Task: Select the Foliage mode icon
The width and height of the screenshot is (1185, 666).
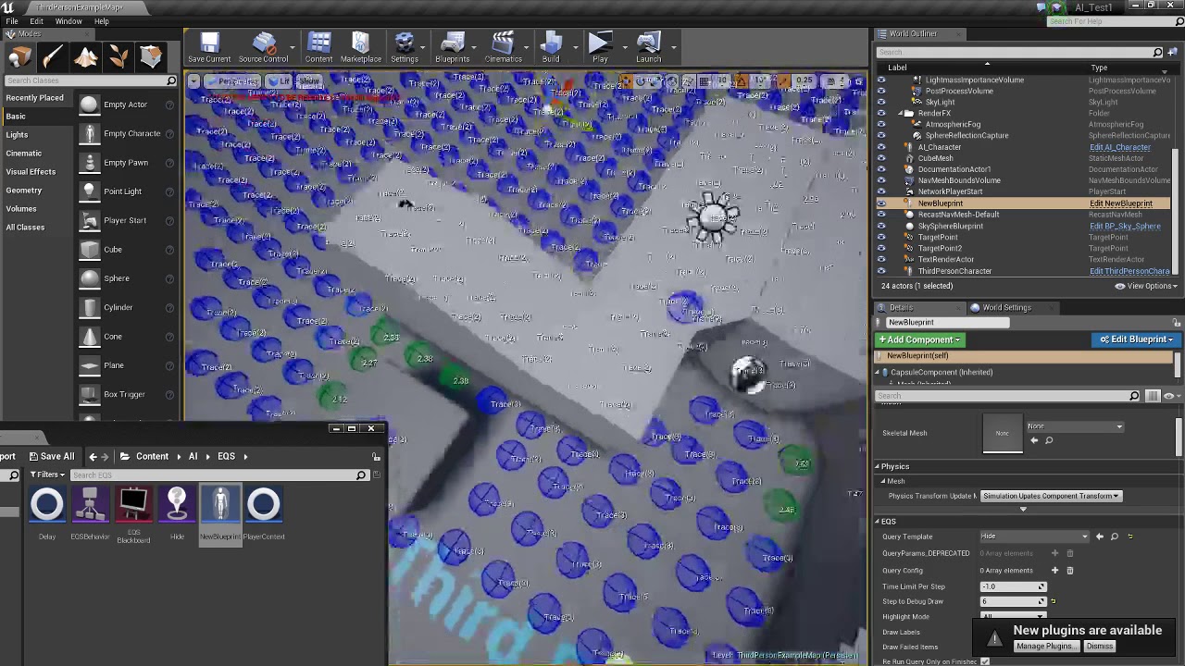Action: pos(118,57)
